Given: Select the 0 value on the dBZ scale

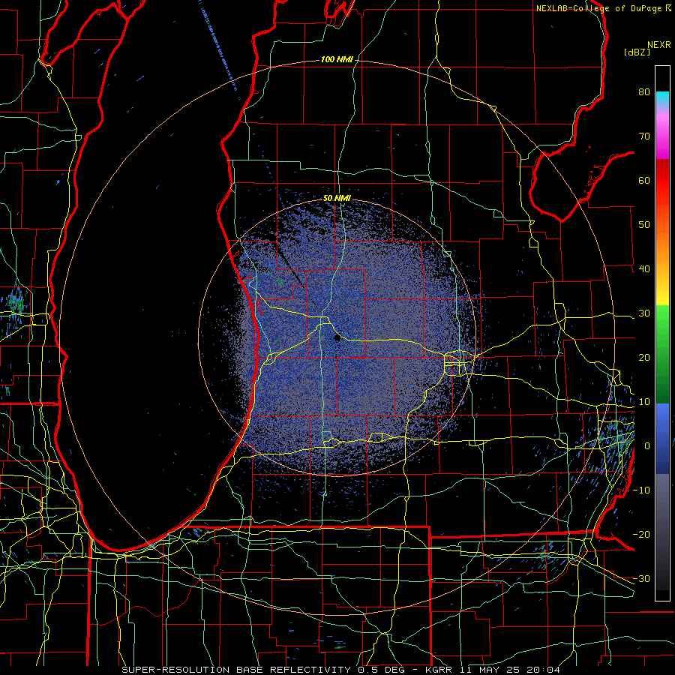Looking at the screenshot, I should 647,446.
